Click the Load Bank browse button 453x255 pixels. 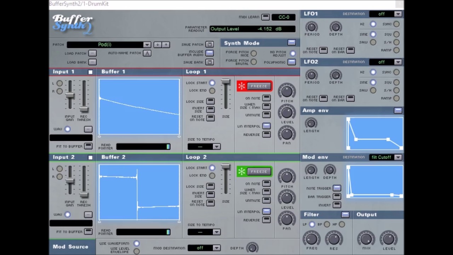92,62
